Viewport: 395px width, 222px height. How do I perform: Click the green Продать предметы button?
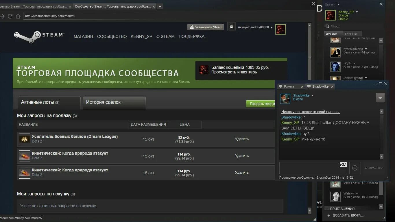[x=260, y=104]
